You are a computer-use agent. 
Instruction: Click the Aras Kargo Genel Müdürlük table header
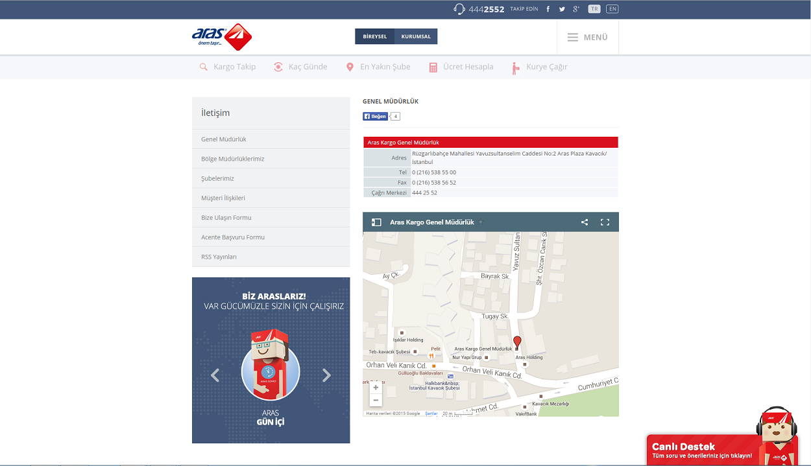490,142
